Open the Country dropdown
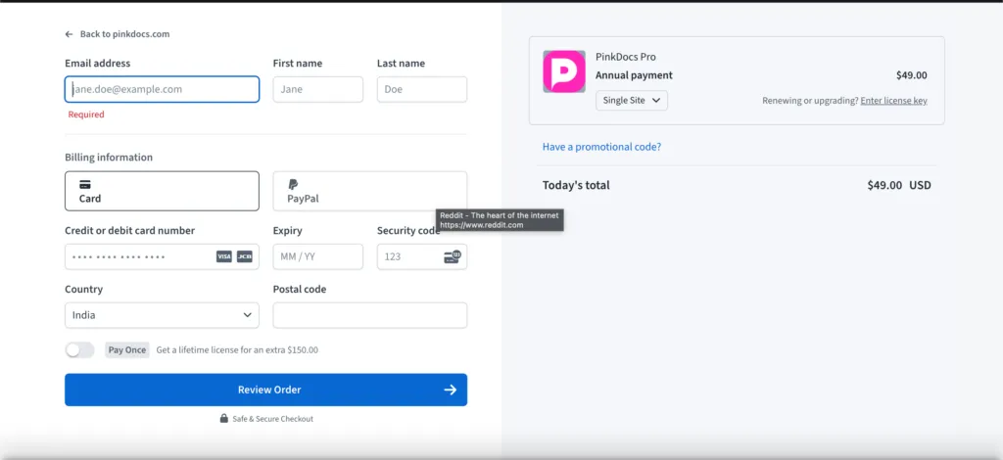Screen dimensions: 1003x460 (162, 315)
